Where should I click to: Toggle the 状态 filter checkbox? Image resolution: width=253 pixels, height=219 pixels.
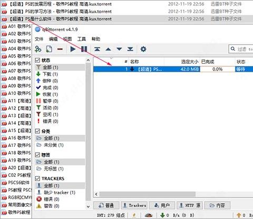pyautogui.click(x=37, y=60)
